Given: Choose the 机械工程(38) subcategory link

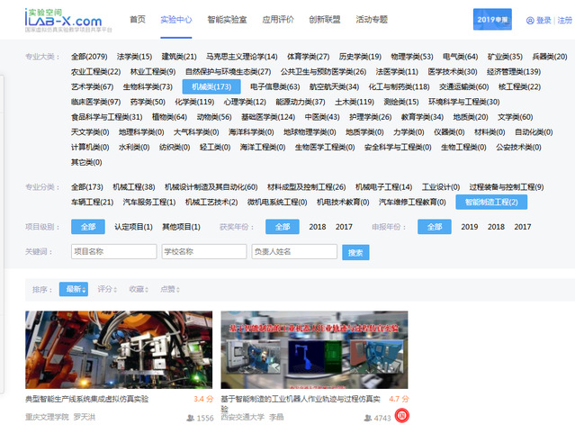Looking at the screenshot, I should coord(134,187).
